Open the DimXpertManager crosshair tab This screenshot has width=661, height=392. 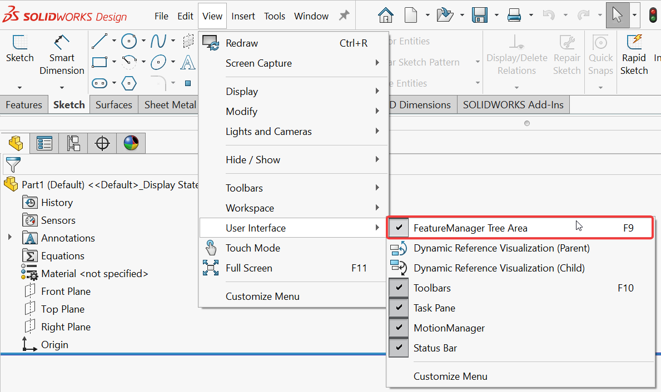tap(102, 143)
